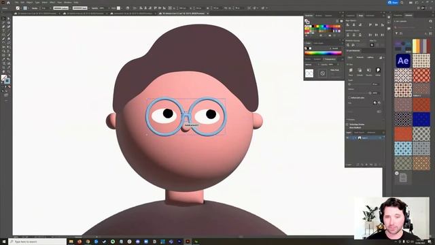The height and width of the screenshot is (245, 435).
Task: Click the Home icon in top bar
Action: (8, 3)
